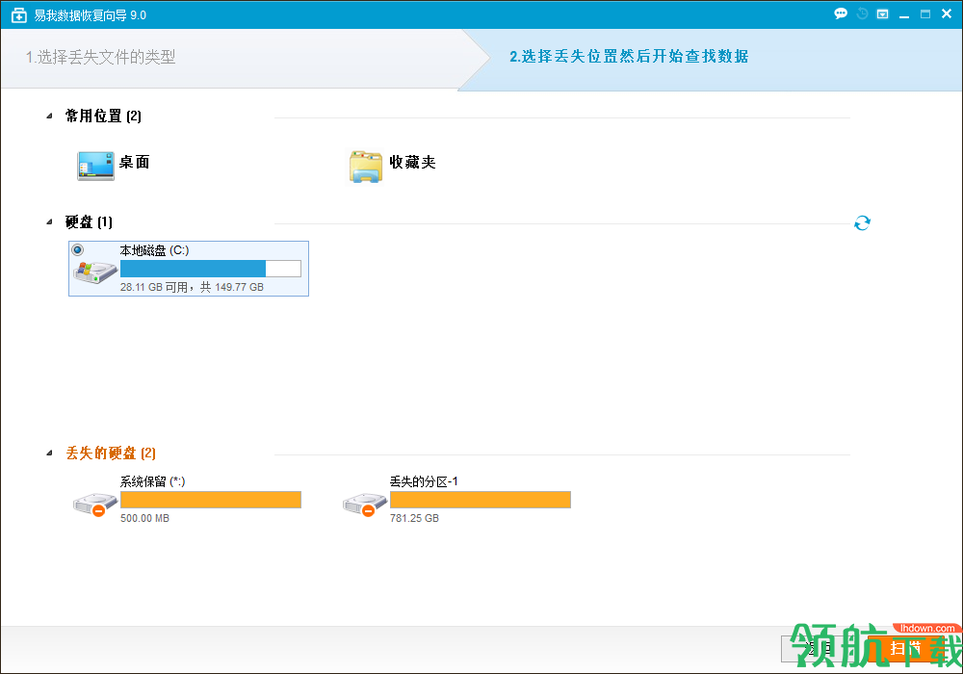Maximize the recovery wizard window

pos(924,13)
